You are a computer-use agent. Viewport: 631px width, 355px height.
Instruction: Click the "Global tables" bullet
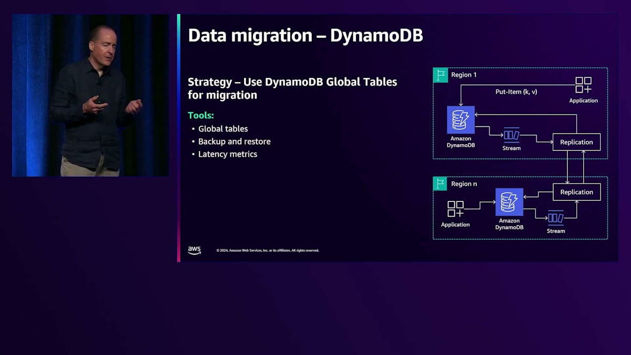(223, 129)
